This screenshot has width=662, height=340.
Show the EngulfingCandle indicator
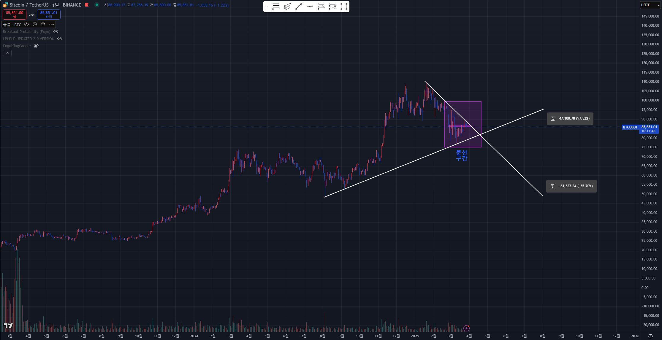pyautogui.click(x=36, y=46)
